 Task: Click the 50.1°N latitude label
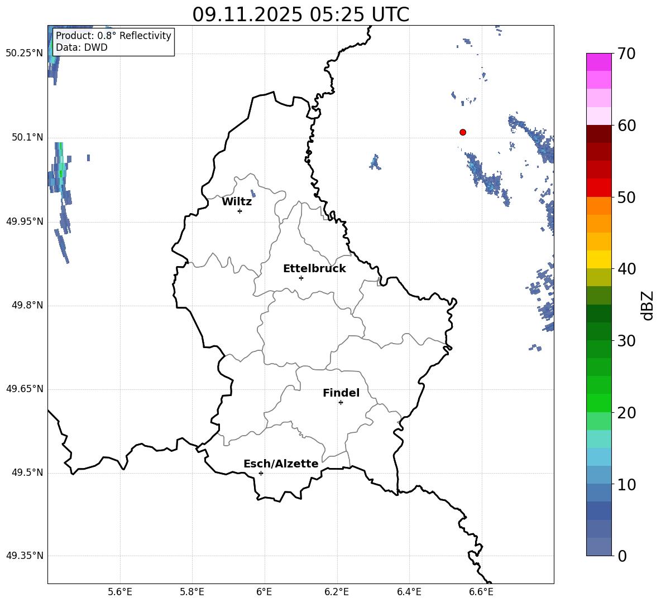pos(27,138)
